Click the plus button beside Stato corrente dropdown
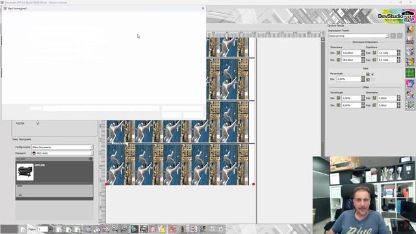 click(x=393, y=36)
